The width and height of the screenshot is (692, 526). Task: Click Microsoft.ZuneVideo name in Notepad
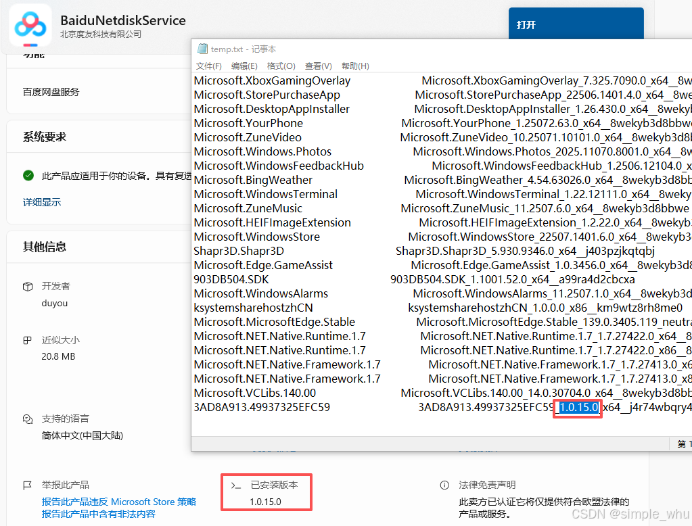click(248, 137)
